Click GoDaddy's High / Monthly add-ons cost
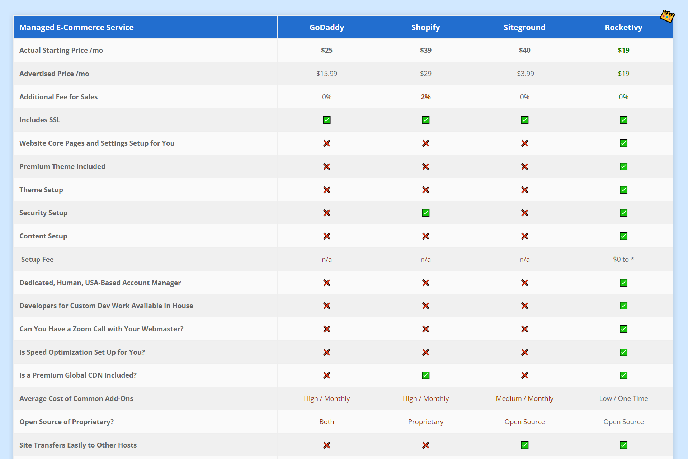 click(x=327, y=398)
